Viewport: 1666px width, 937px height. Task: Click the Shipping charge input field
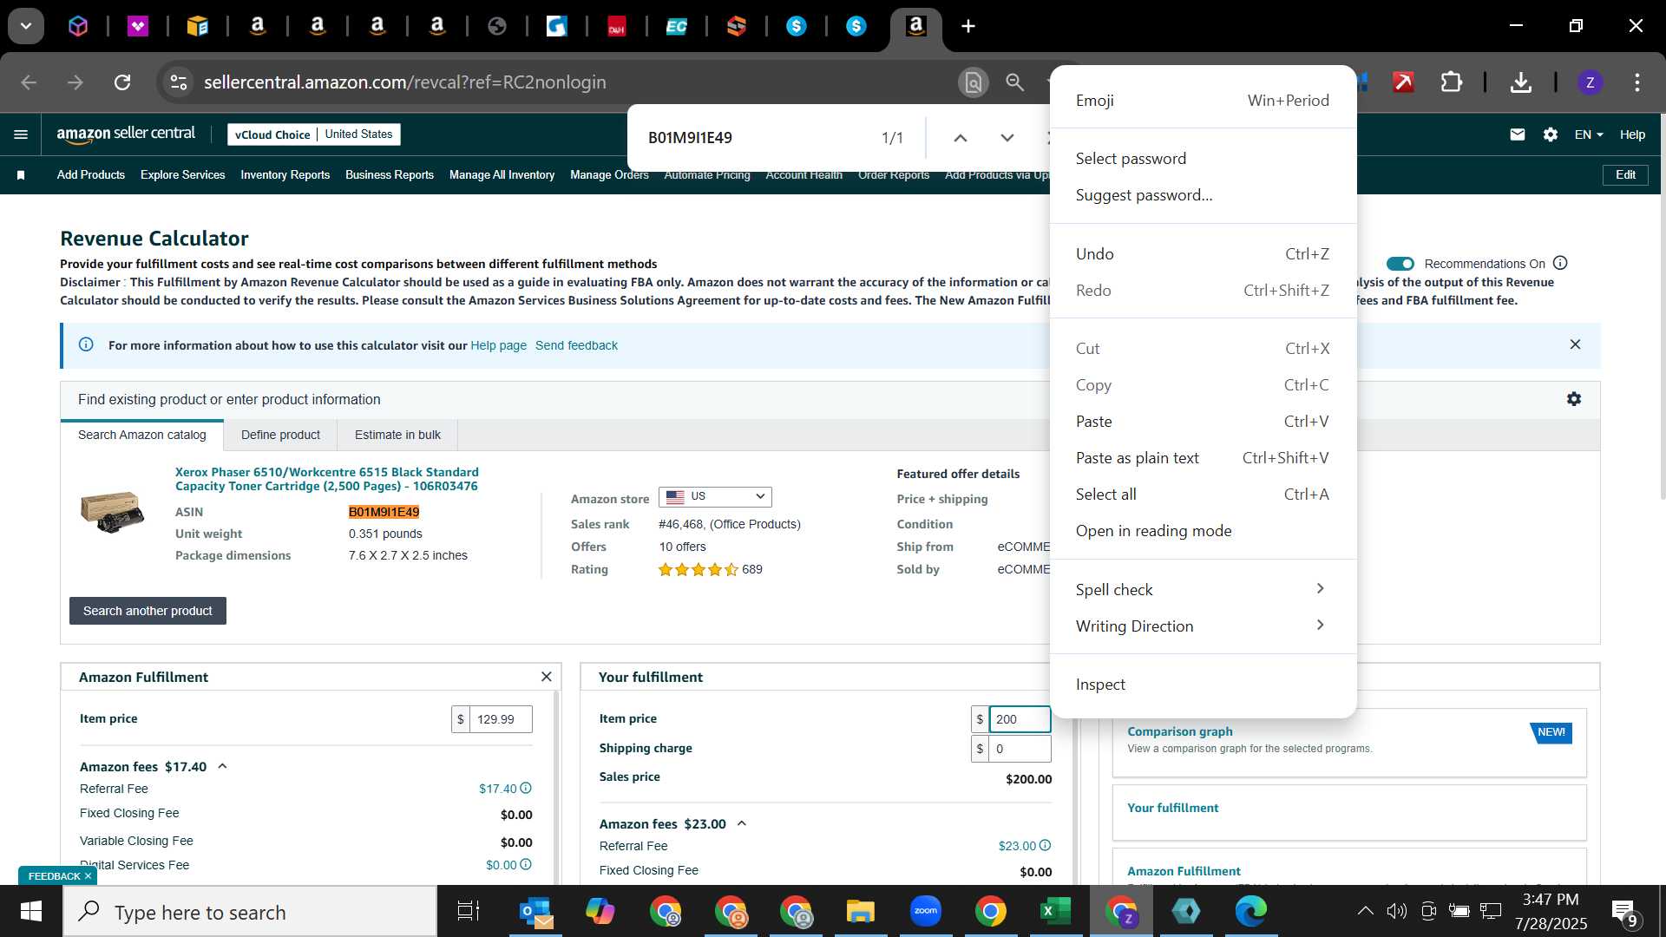1020,749
